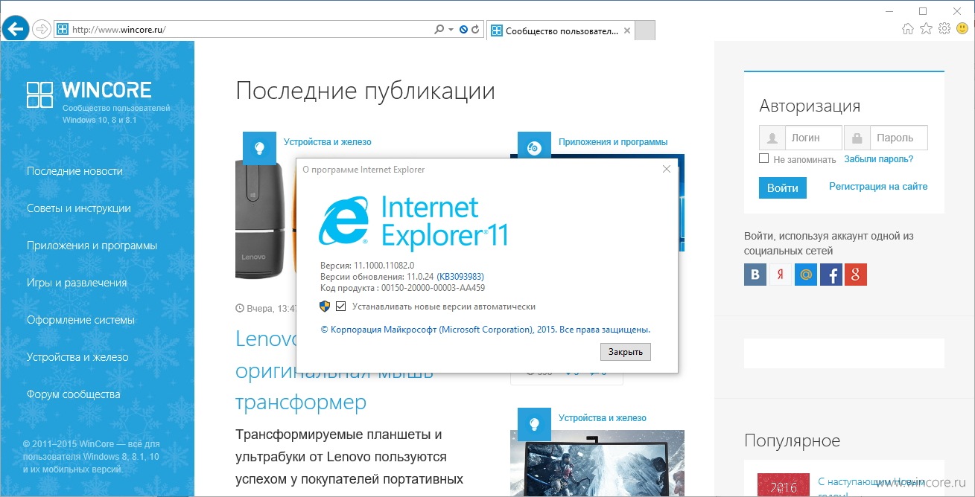Click the lightbulb icon above the monitor article
This screenshot has height=497, width=975.
pyautogui.click(x=534, y=423)
